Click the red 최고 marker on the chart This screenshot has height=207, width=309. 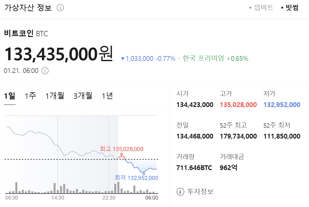tap(121, 155)
